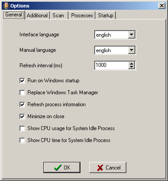Expand the Interface language dropdown arrow
The height and width of the screenshot is (181, 168).
[x=131, y=35]
